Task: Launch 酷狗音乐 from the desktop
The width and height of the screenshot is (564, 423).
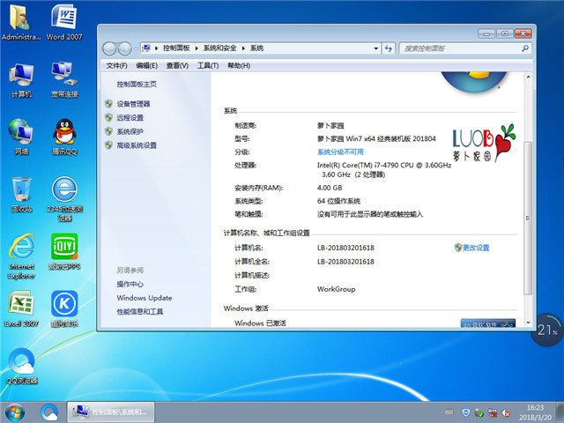Action: click(x=64, y=308)
